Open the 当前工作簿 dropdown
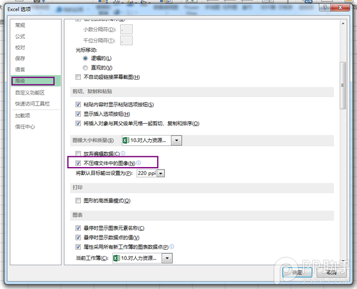 pos(167,258)
